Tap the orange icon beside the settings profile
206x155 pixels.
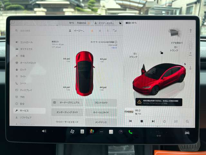(x=92, y=31)
